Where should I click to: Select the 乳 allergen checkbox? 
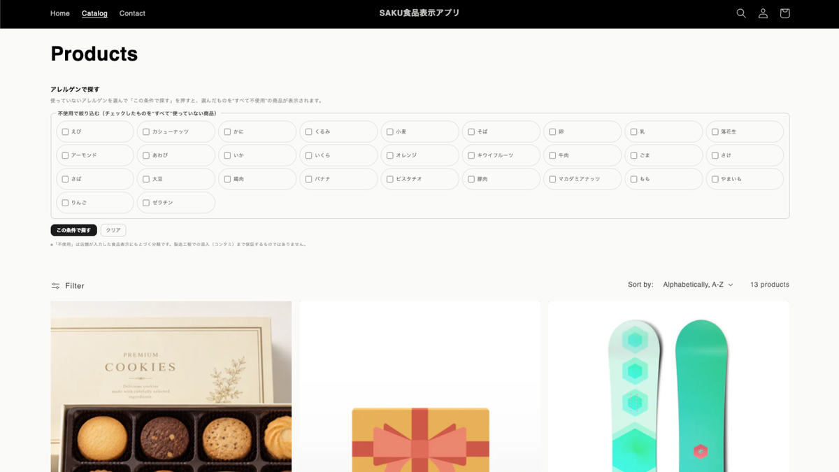click(633, 131)
